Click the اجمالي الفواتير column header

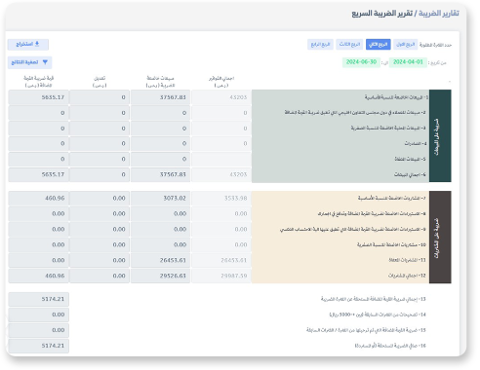pyautogui.click(x=221, y=82)
